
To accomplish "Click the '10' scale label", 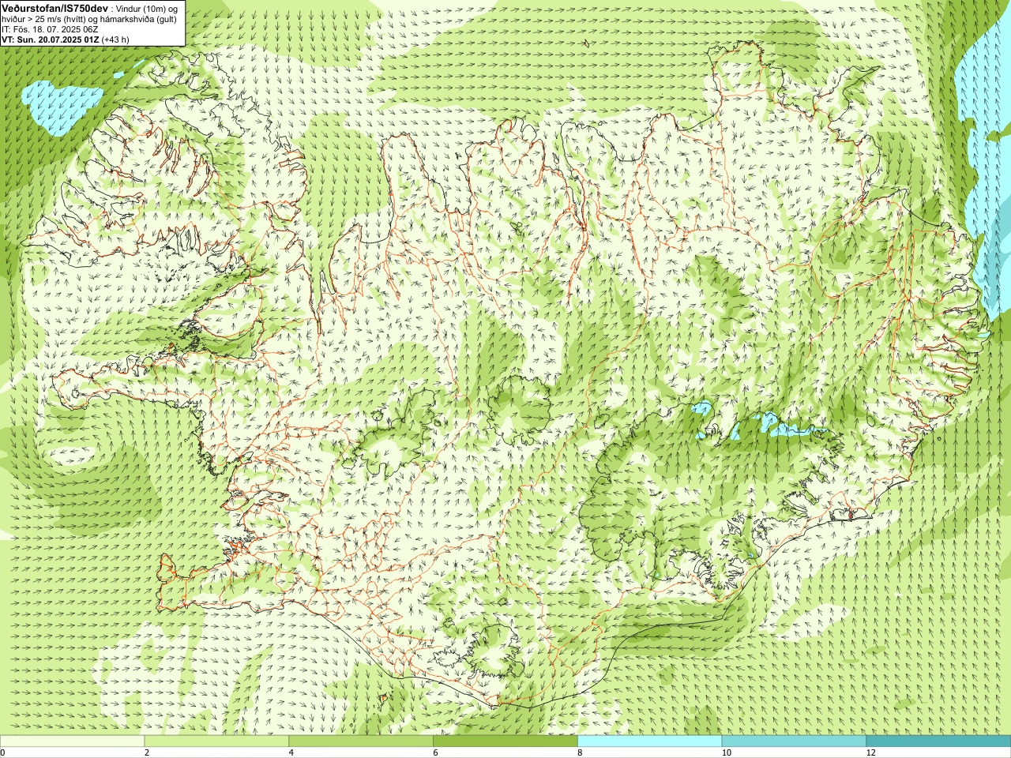I will pos(726,752).
